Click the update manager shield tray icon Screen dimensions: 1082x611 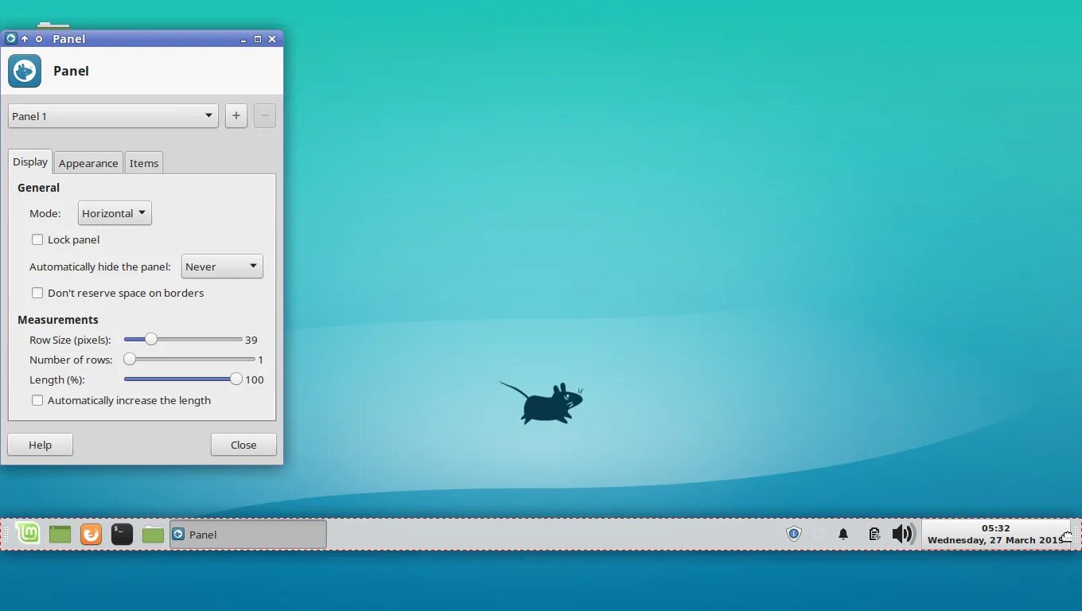pos(793,534)
